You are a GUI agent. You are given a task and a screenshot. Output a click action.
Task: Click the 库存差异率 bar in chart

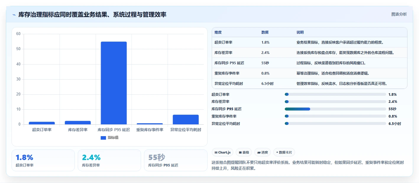tap(78, 123)
